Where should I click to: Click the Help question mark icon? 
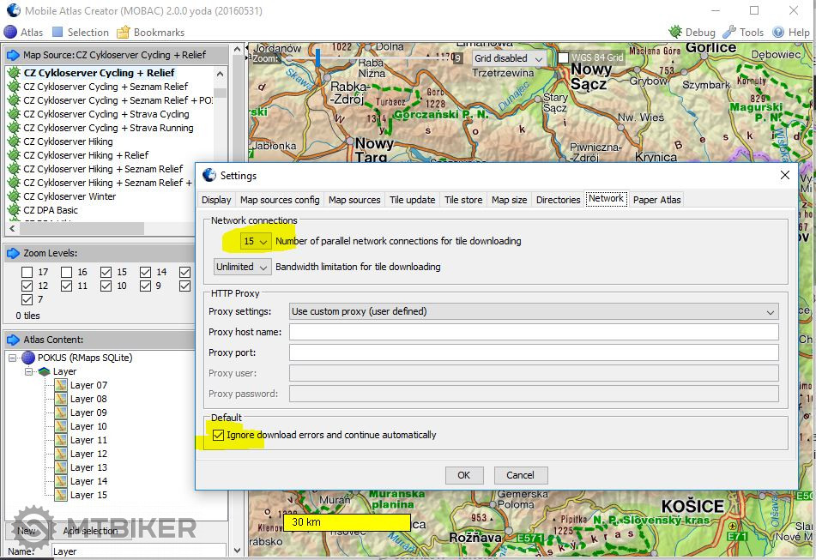point(778,33)
